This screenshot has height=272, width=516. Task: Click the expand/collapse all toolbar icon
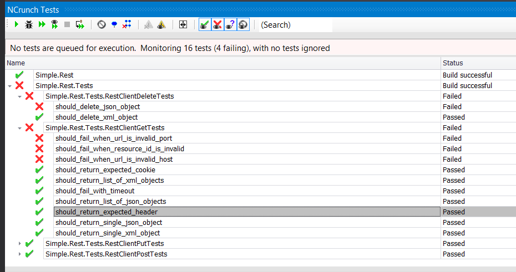point(183,24)
